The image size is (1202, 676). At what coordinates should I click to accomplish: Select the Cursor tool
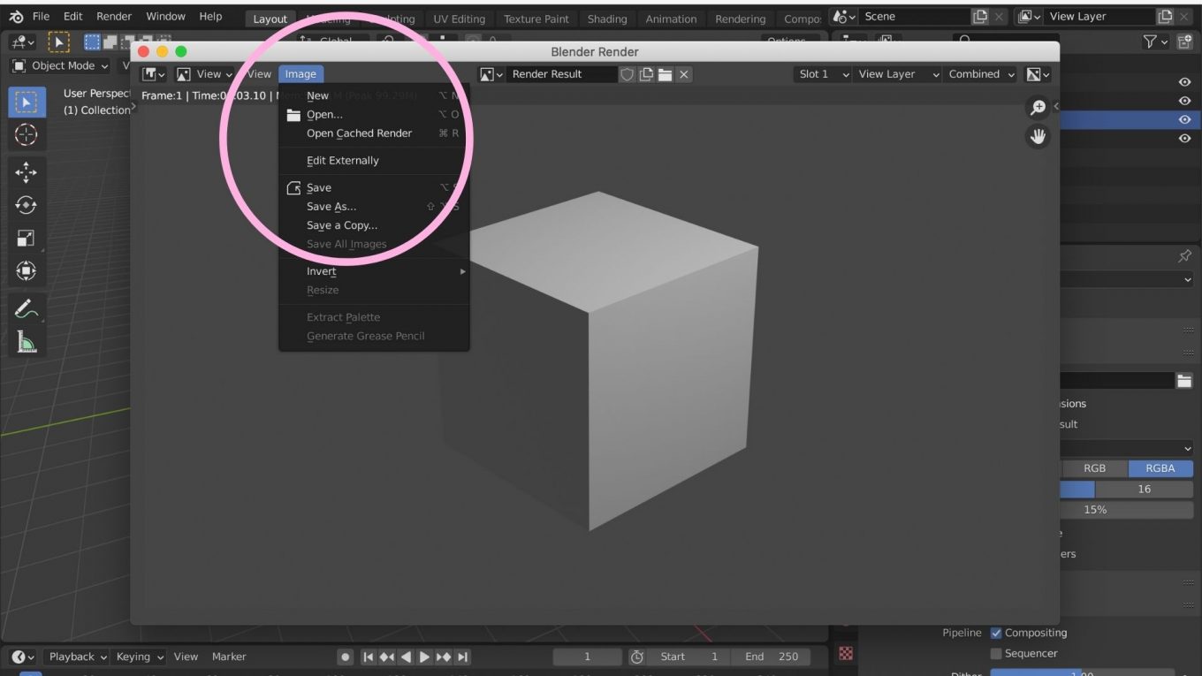pos(27,135)
